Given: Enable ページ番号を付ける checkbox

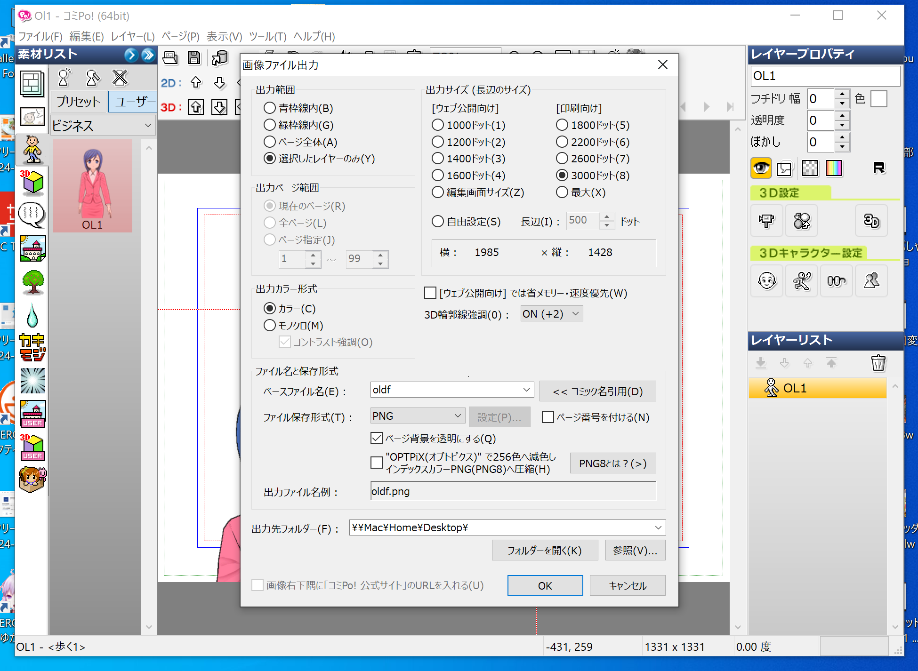Looking at the screenshot, I should [x=548, y=417].
